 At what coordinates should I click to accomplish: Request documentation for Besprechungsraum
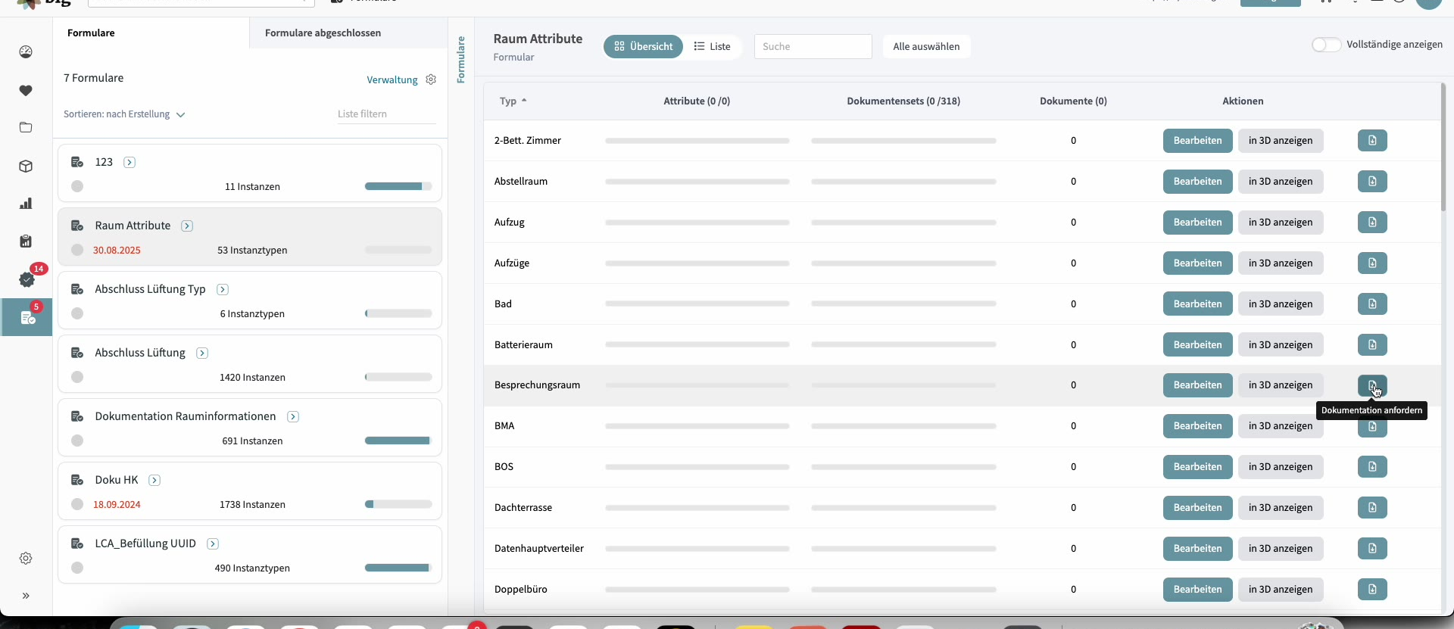(x=1372, y=385)
